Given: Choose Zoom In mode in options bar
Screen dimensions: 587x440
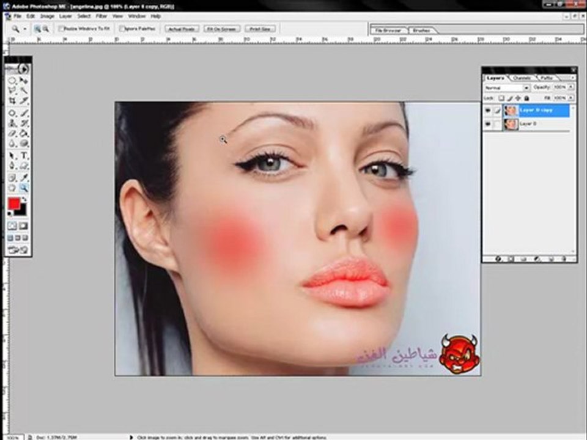Looking at the screenshot, I should [37, 29].
